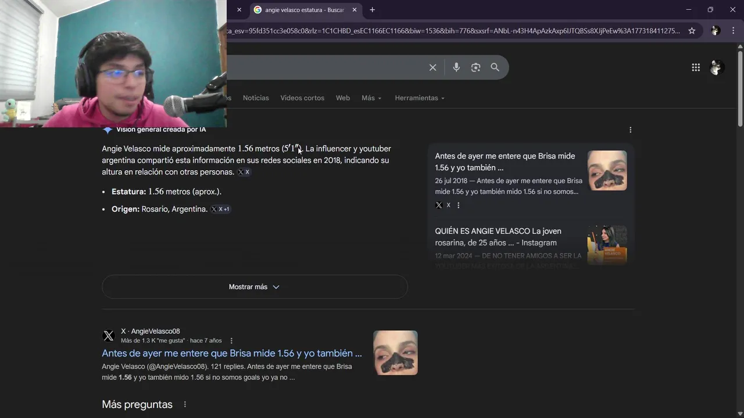
Task: Click the 'Más preguntas' heading
Action: 137,405
